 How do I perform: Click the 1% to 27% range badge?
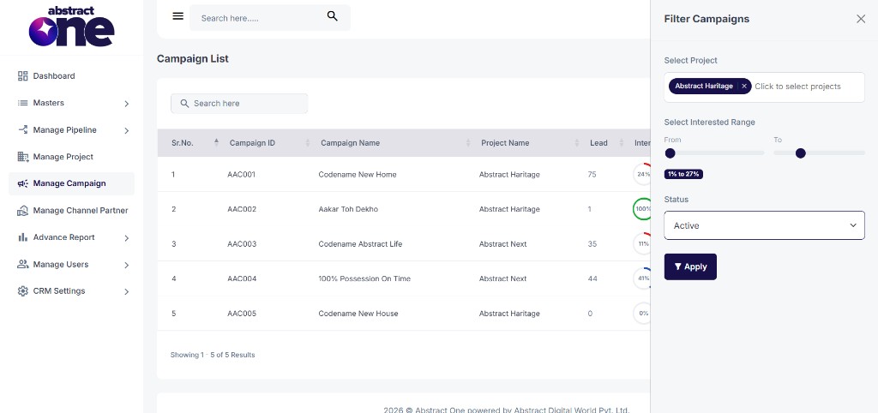683,174
